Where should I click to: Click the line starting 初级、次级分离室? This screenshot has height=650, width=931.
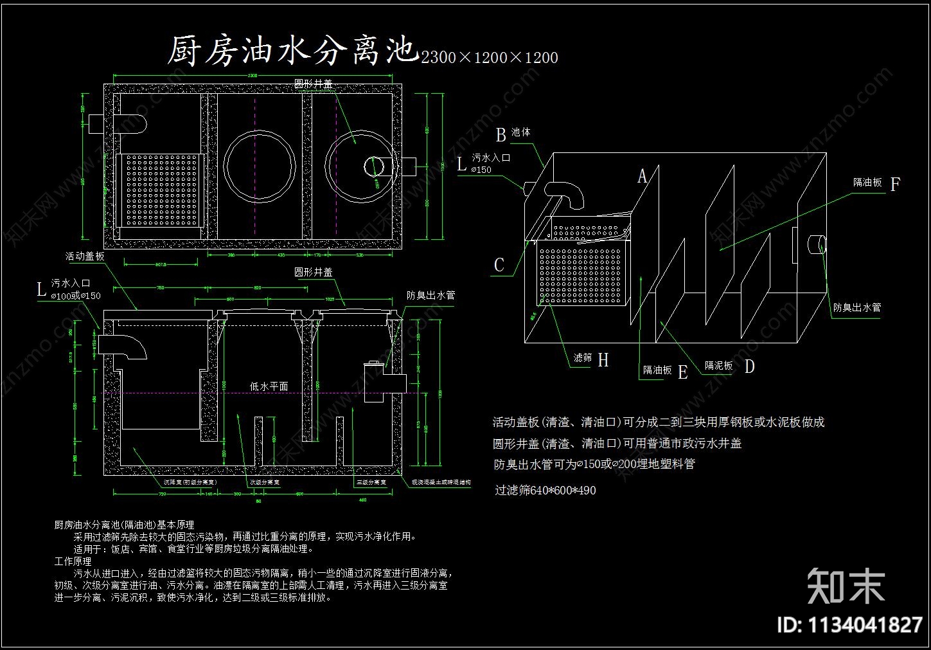coord(251,585)
